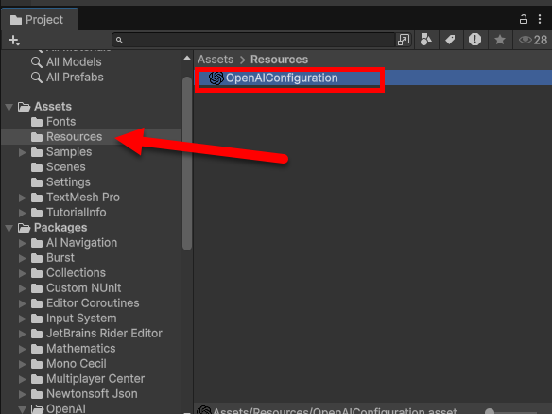Select the OpenAI package folder
552x414 pixels.
pos(59,408)
